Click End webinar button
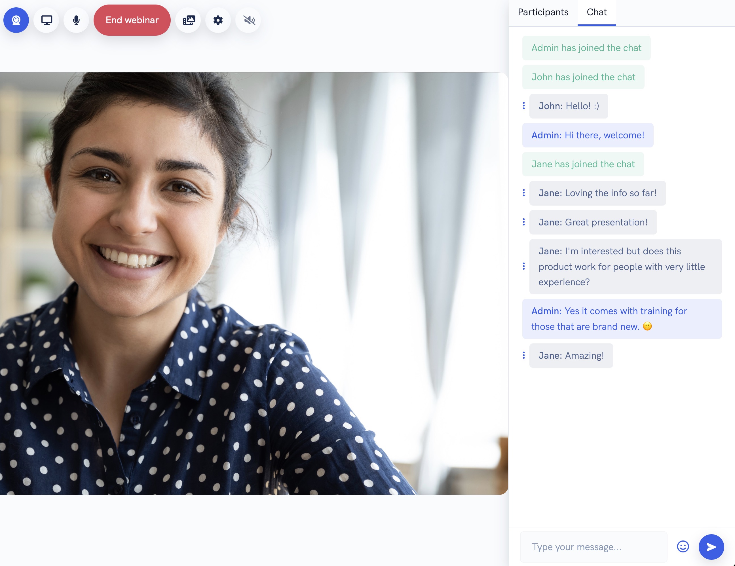735x566 pixels. click(x=132, y=20)
